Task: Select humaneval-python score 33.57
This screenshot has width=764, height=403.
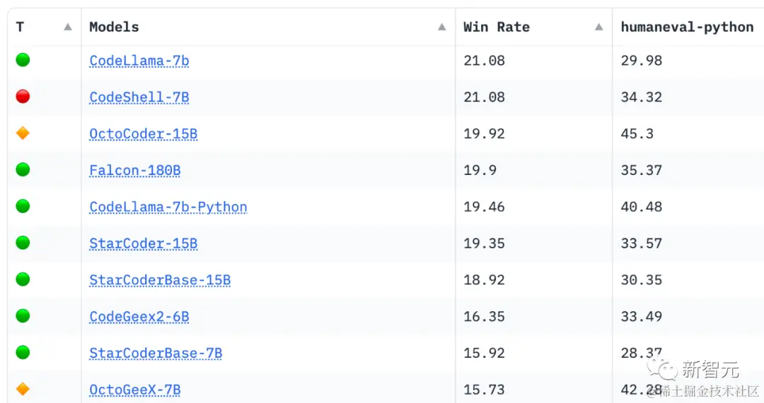Action: coord(642,243)
